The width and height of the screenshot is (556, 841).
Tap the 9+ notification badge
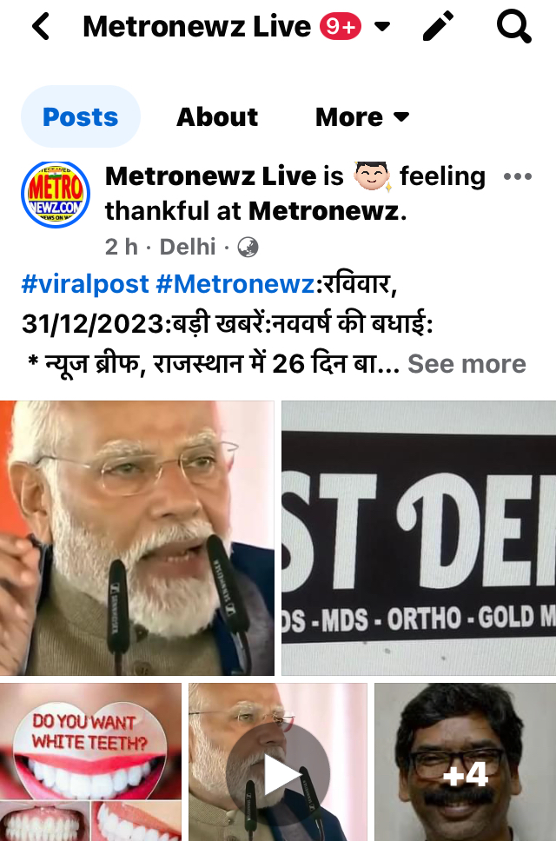pos(341,26)
